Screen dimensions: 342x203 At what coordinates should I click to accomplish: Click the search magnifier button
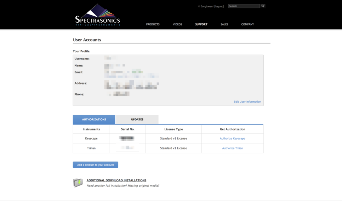click(x=263, y=6)
